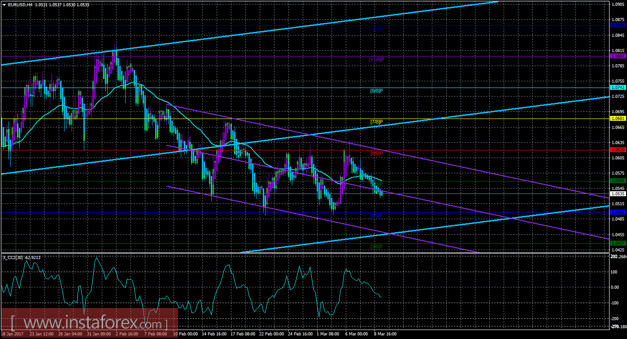Click the 1.0455 price scale label
The image size is (627, 339).
click(618, 234)
